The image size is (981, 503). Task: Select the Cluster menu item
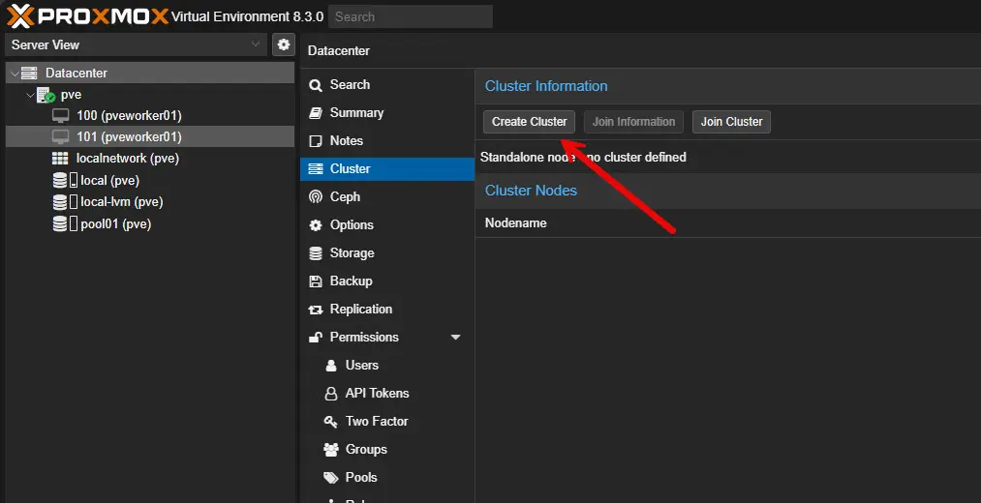[350, 169]
